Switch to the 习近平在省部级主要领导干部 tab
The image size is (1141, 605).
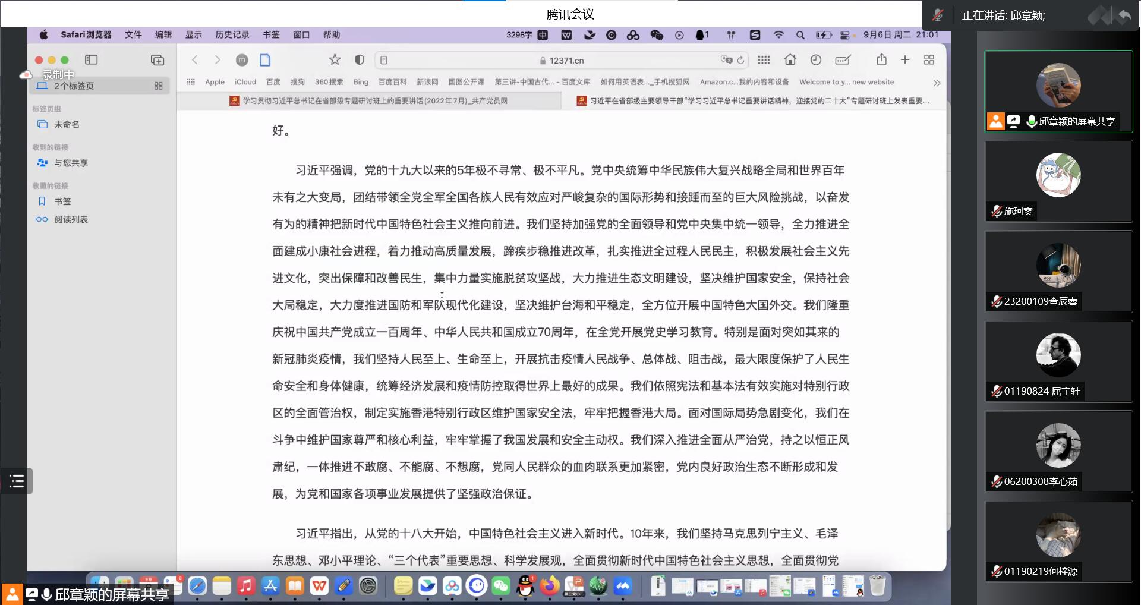pyautogui.click(x=753, y=101)
